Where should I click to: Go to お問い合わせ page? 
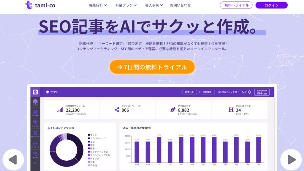180,5
